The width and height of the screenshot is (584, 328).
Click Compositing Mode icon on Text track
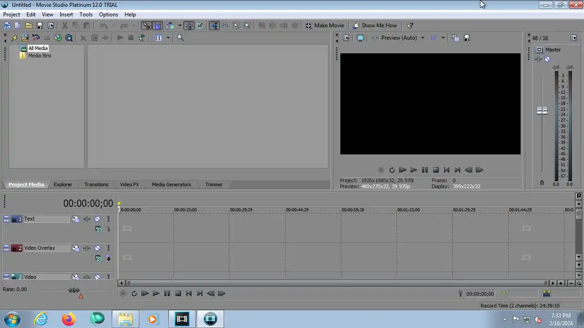coord(98,229)
